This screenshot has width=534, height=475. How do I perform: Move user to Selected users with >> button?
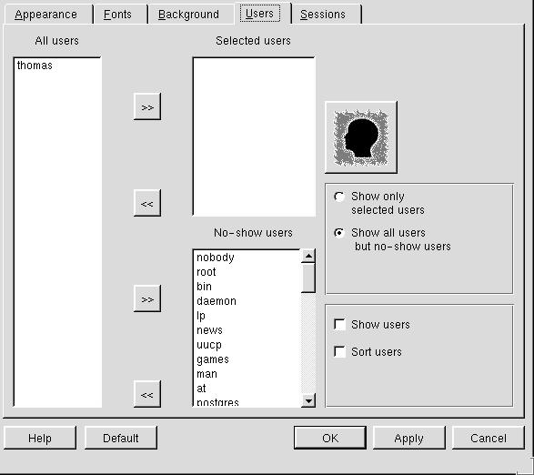tap(147, 106)
